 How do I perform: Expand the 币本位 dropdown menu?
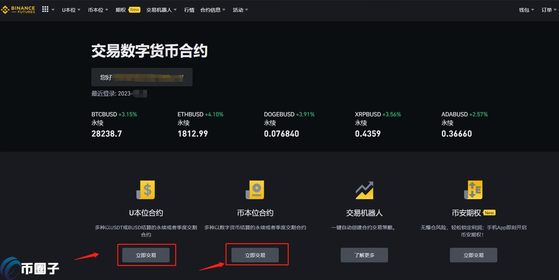(98, 10)
